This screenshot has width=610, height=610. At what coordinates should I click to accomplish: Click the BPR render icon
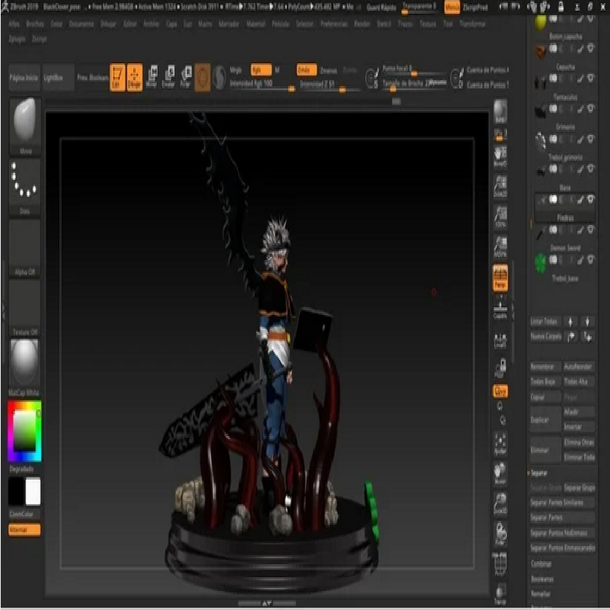(x=500, y=111)
